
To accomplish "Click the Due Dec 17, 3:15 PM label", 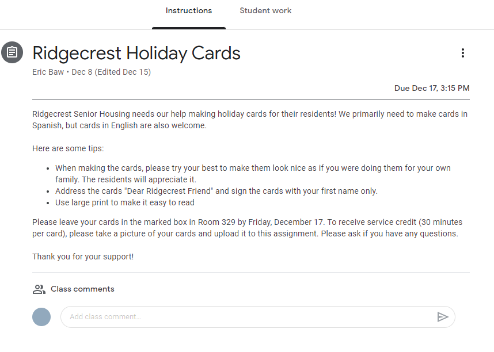I will click(431, 89).
